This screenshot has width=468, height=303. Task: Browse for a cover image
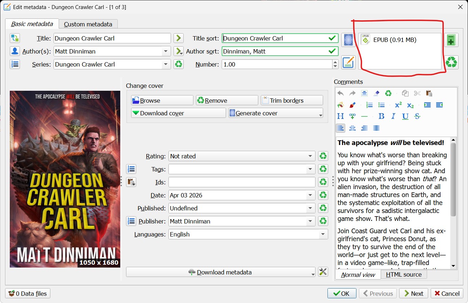tap(162, 100)
